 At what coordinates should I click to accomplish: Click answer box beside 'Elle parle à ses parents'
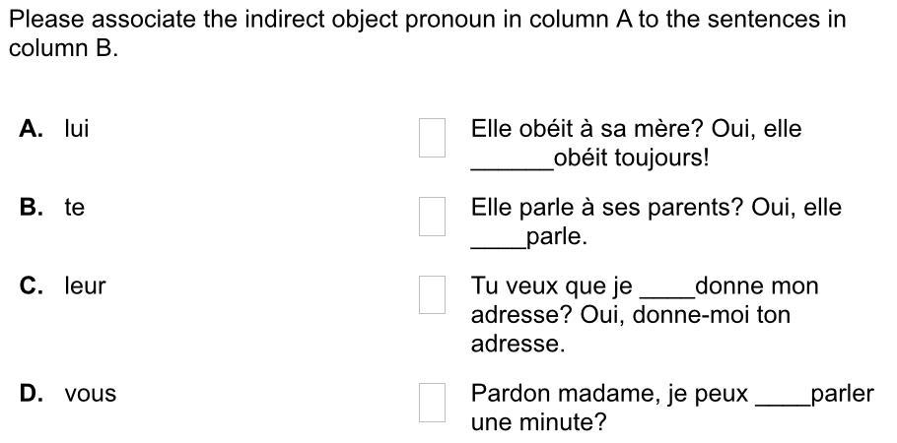(432, 216)
